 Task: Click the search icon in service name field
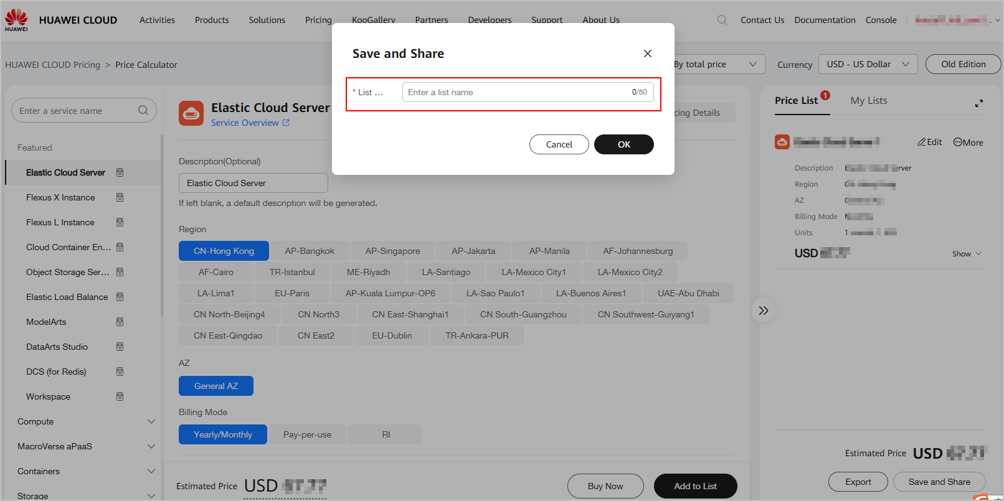point(143,110)
